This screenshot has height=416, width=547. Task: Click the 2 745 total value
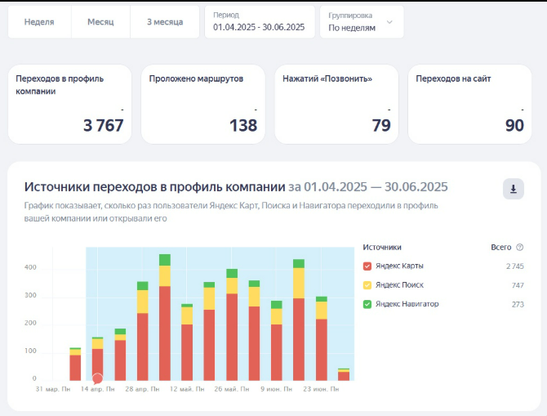tap(515, 266)
